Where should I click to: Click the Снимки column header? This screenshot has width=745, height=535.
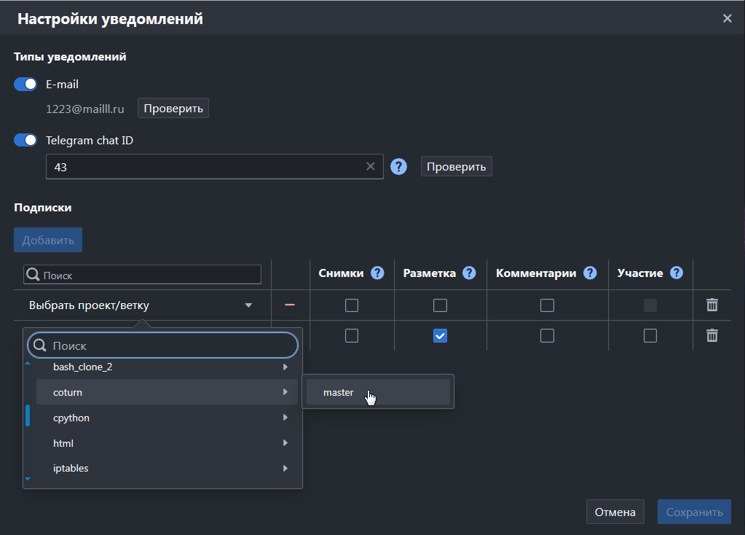[341, 273]
